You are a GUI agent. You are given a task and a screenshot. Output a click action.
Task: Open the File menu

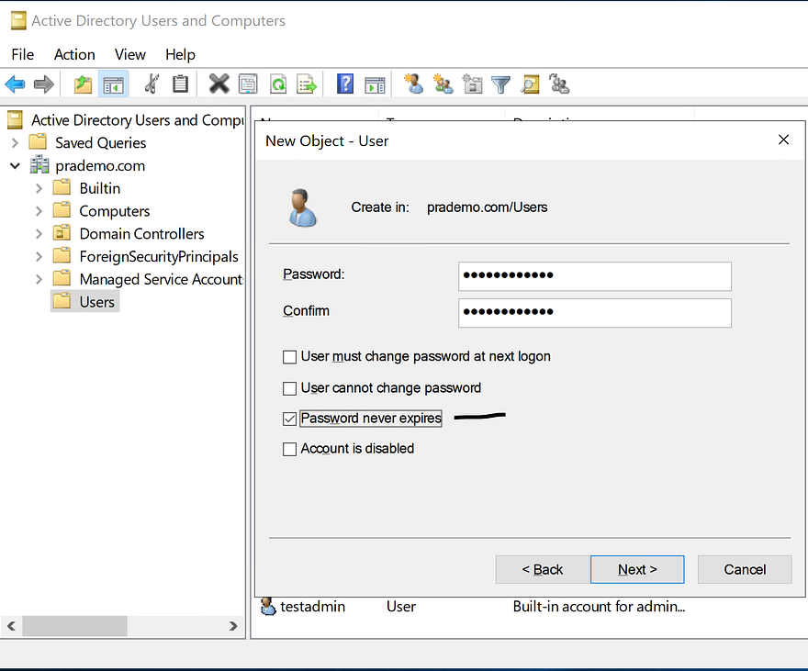coord(23,54)
